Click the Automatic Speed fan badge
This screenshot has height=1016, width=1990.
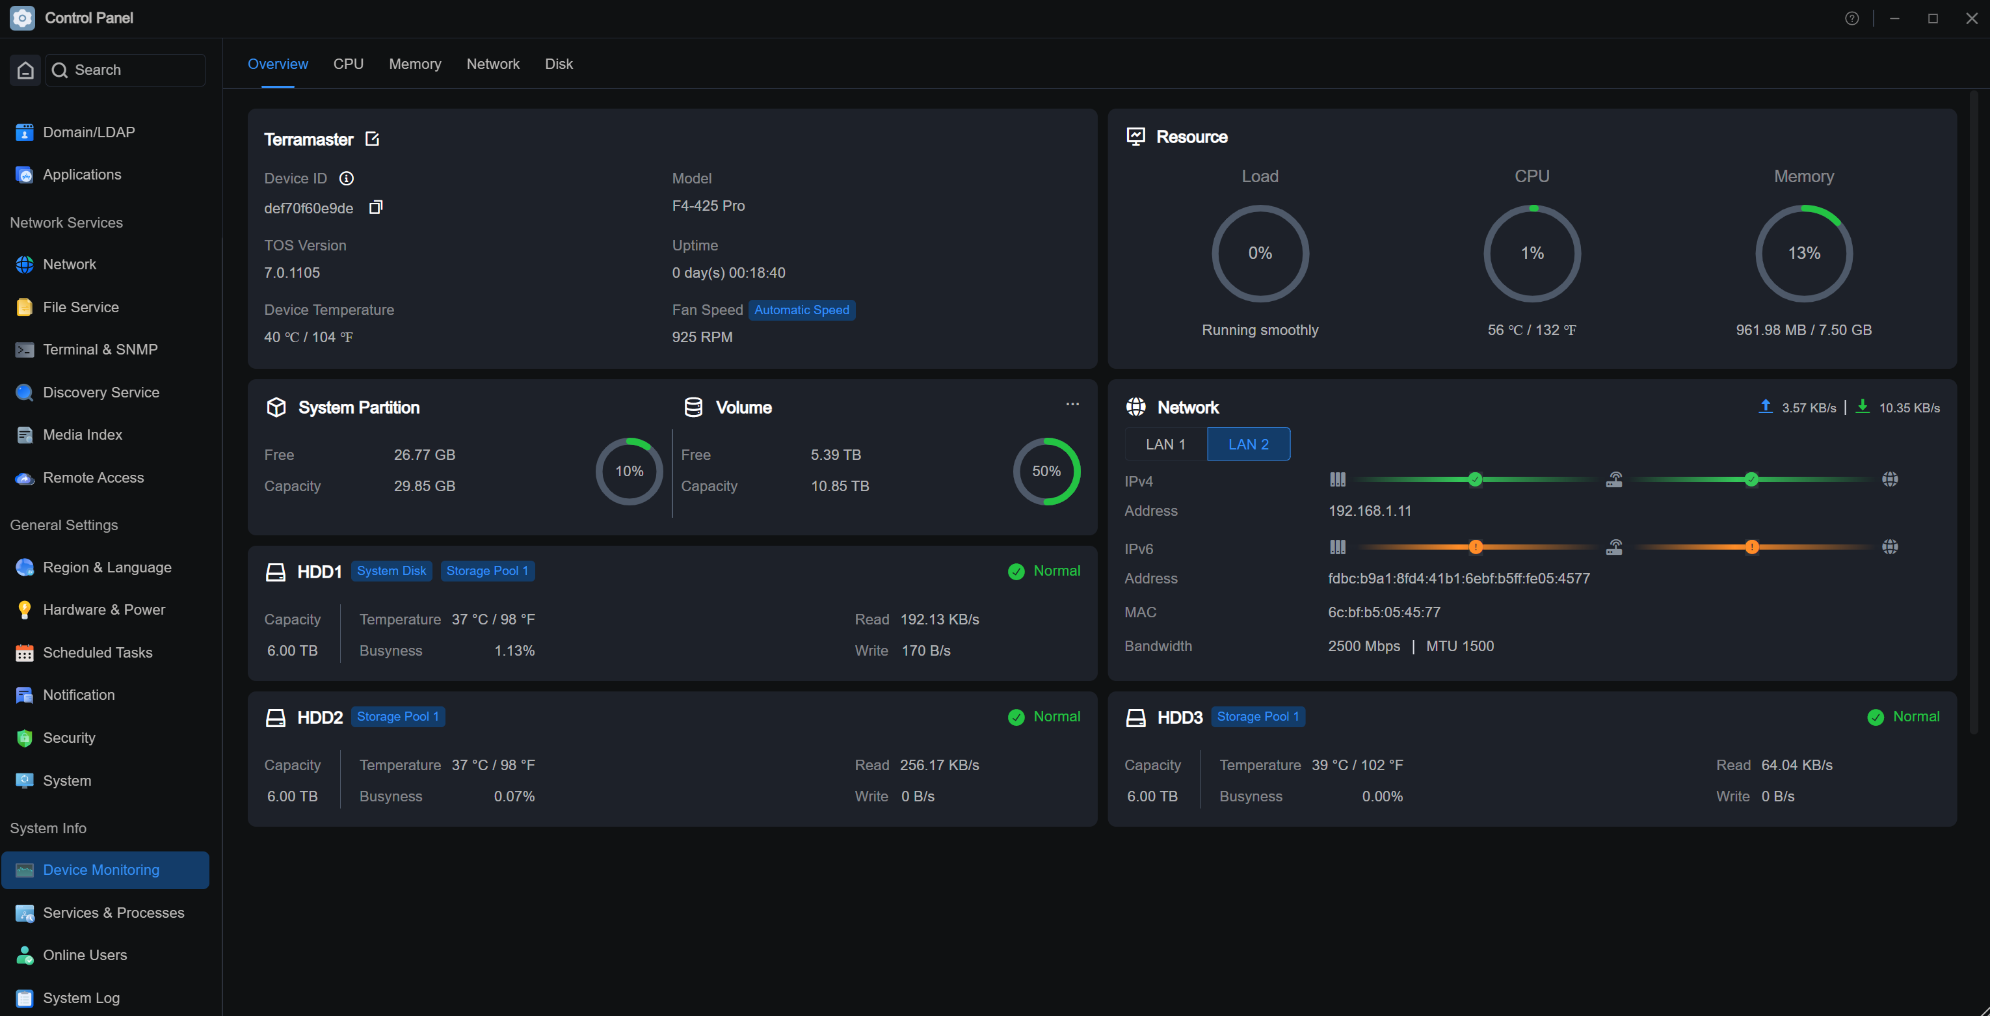click(802, 310)
